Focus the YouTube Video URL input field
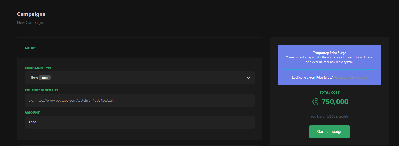 coord(139,100)
